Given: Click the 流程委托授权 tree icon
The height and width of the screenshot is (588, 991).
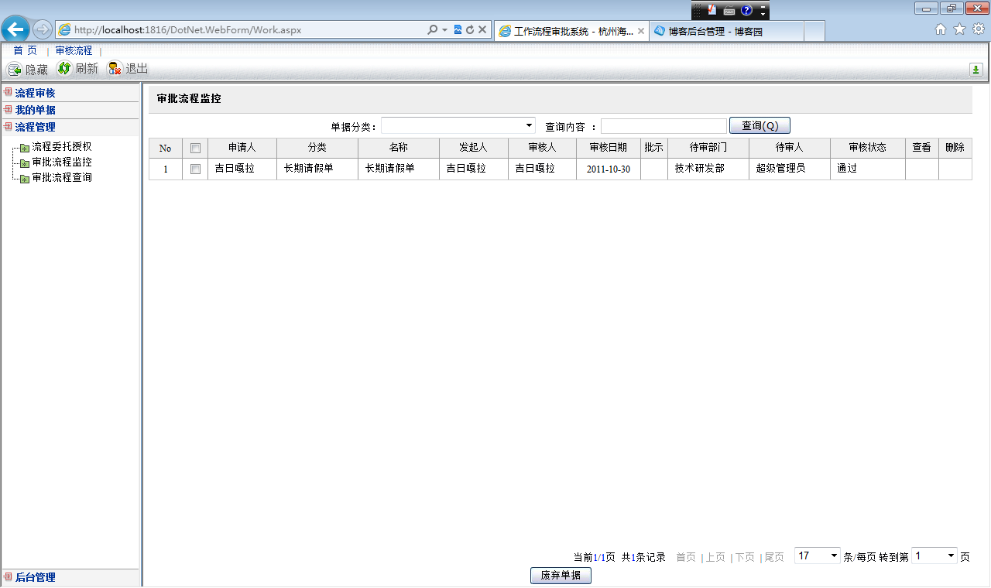Looking at the screenshot, I should click(25, 147).
